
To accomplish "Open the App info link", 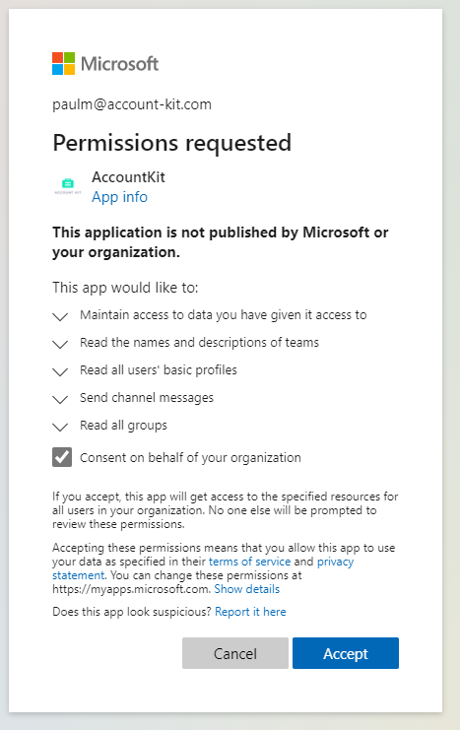I will (119, 197).
